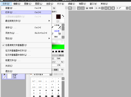The width and height of the screenshot is (131, 97).
Task: Open the 窗口(W) menu
Action: 93,4
